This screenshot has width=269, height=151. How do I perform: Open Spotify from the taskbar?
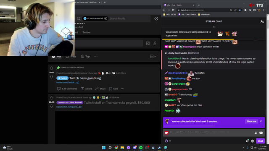point(141,148)
